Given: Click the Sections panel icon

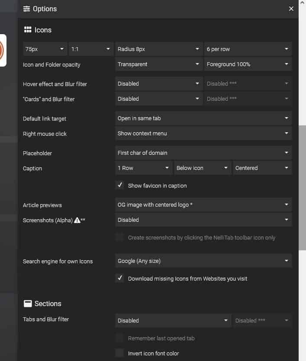Looking at the screenshot, I should [28, 303].
